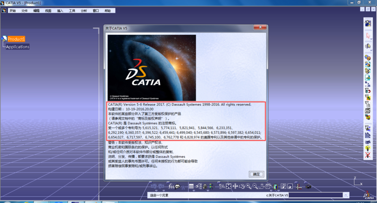This screenshot has height=203, width=377.
Task: Open the isometric quick view cube icon
Action: click(269, 187)
